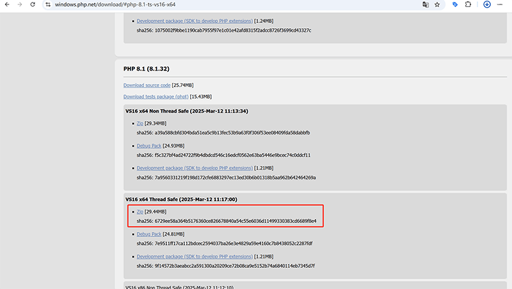Open the Download source code link

(147, 85)
